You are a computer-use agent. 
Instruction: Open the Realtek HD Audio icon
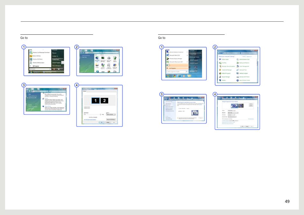pos(115,66)
